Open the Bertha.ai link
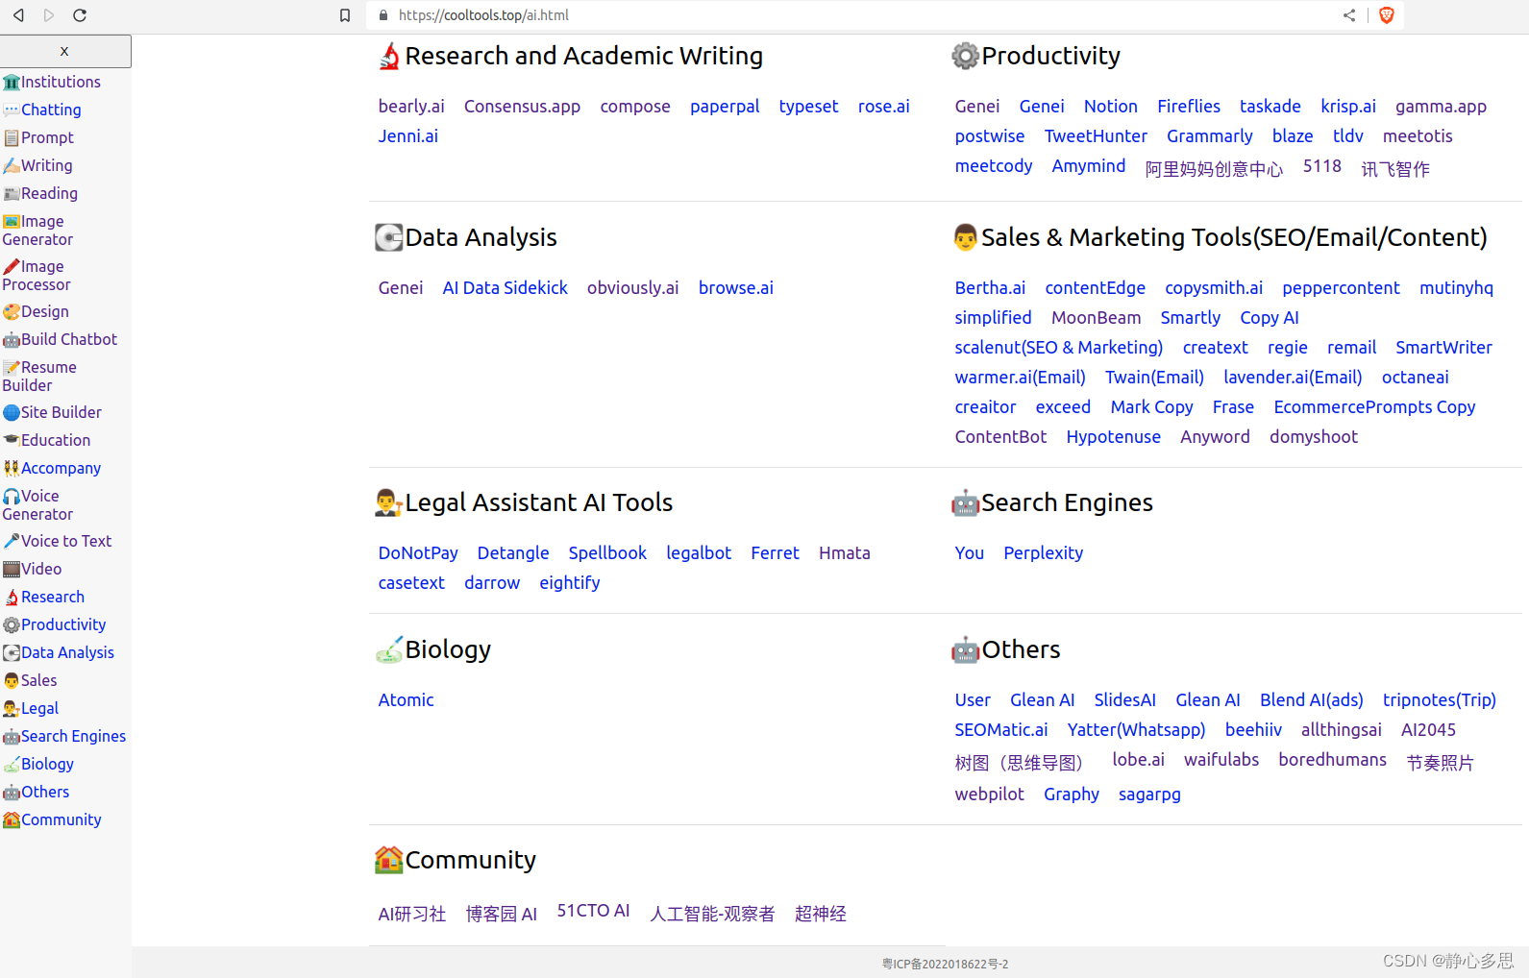 [990, 288]
